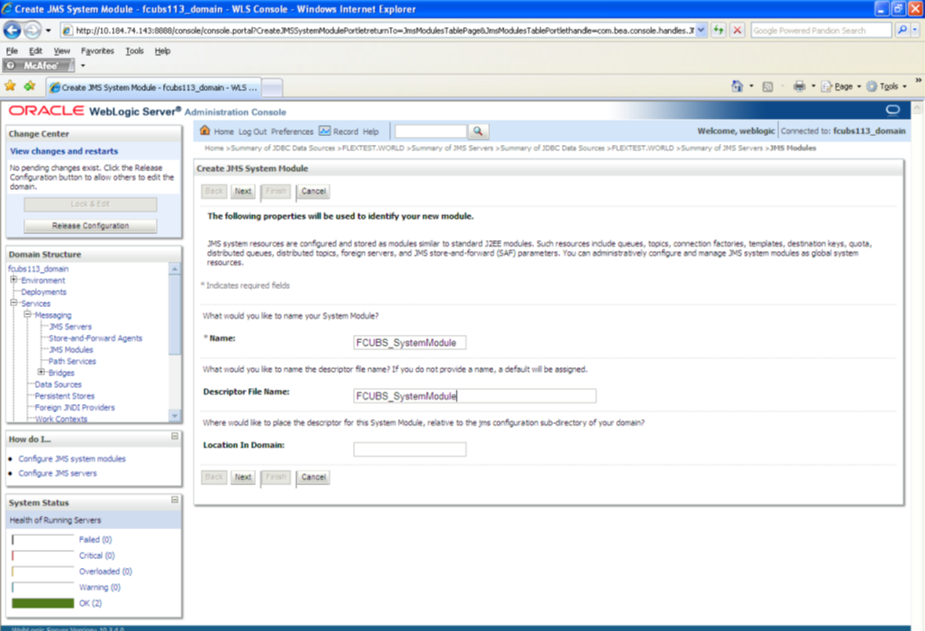The width and height of the screenshot is (925, 631).
Task: Open the Tools menu in menu bar
Action: coord(134,50)
